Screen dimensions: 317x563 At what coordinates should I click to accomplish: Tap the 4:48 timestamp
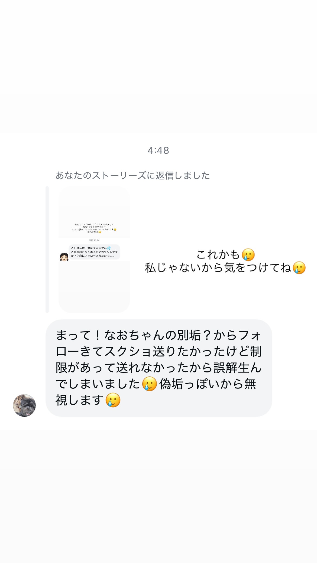(x=158, y=150)
